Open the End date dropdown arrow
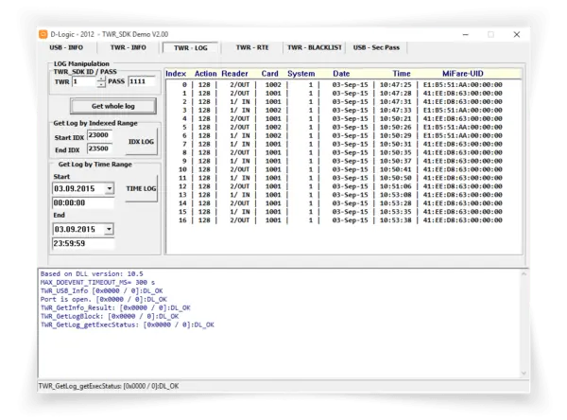Screen dimensions: 567x420 [x=110, y=229]
